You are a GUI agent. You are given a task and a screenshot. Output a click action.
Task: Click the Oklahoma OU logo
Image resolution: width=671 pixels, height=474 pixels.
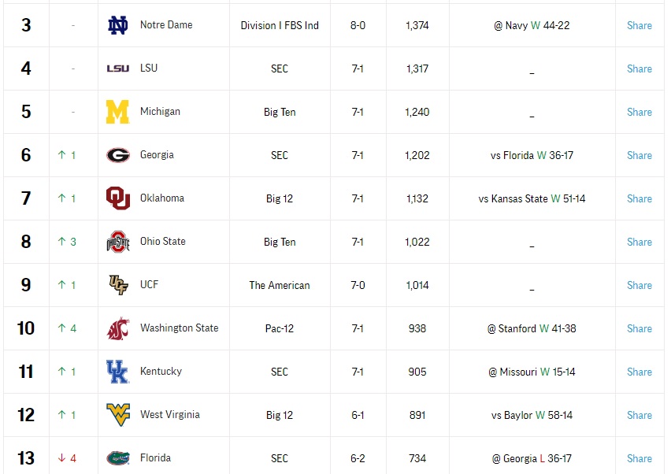click(x=117, y=198)
